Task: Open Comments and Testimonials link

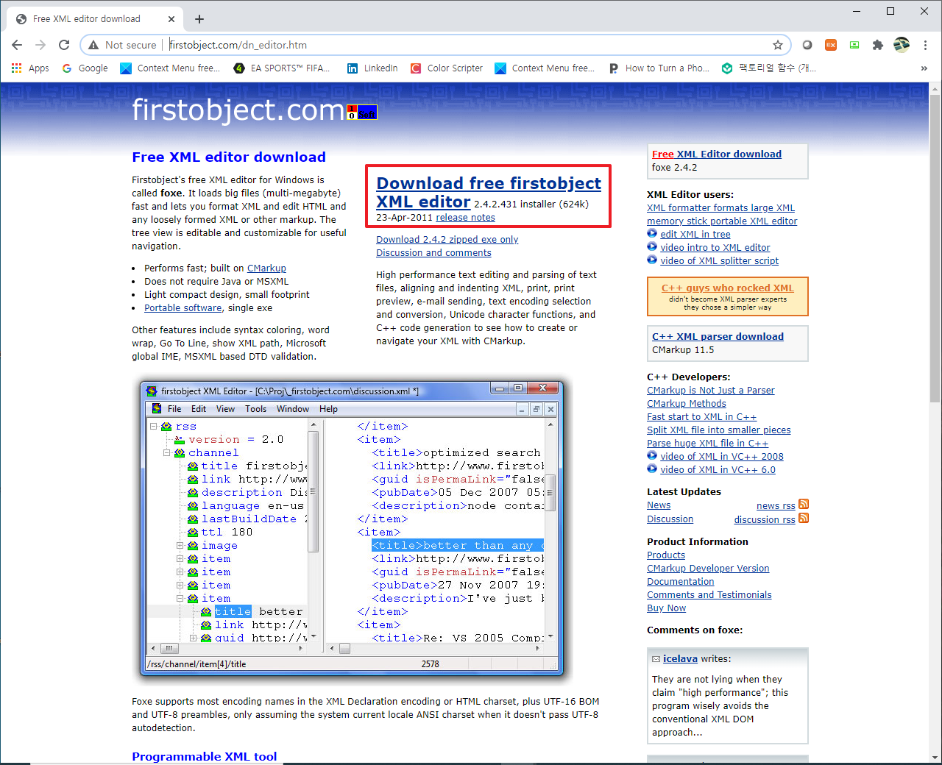Action: [709, 595]
